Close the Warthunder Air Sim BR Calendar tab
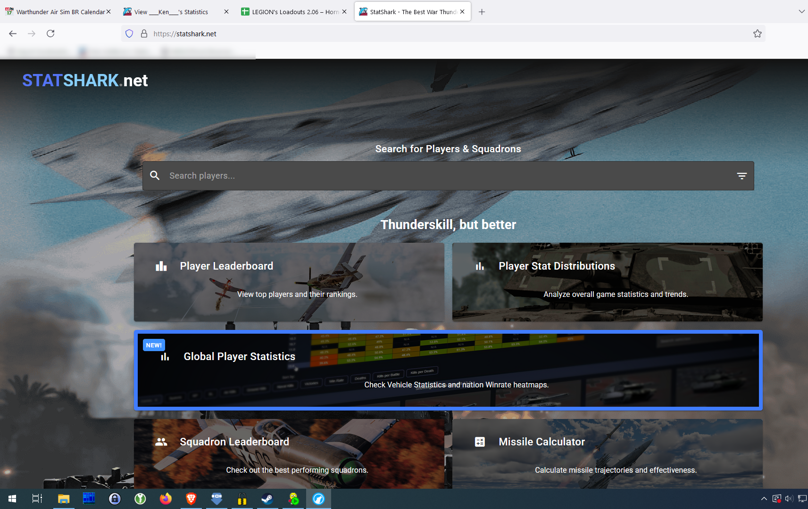The height and width of the screenshot is (509, 808). point(108,12)
